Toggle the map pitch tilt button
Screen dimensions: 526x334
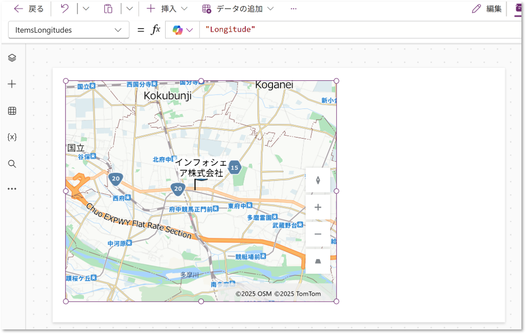point(318,261)
